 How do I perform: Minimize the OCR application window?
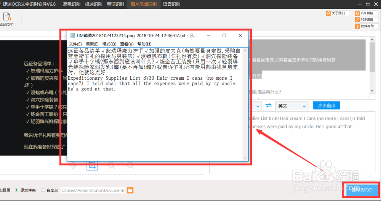(360, 4)
